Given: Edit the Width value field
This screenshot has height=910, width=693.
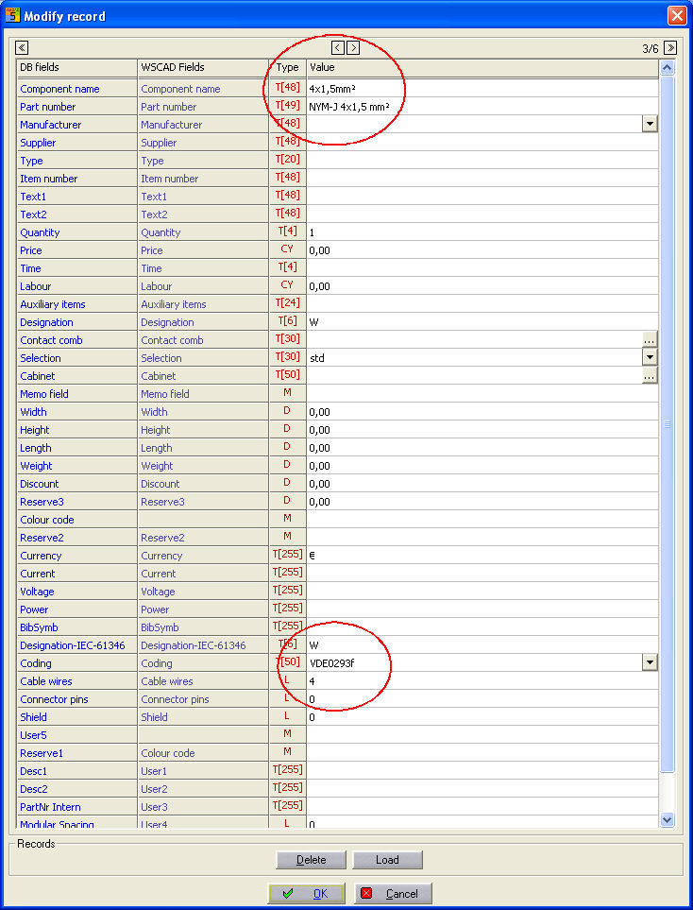Looking at the screenshot, I should 482,412.
